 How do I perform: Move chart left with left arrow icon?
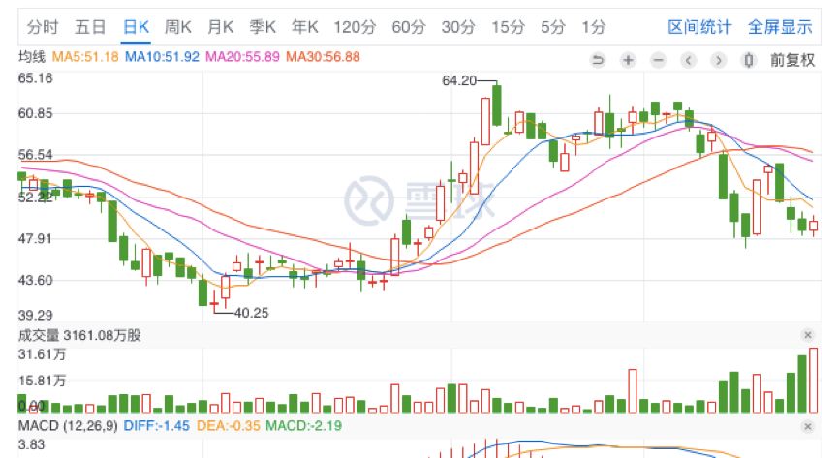pyautogui.click(x=689, y=60)
